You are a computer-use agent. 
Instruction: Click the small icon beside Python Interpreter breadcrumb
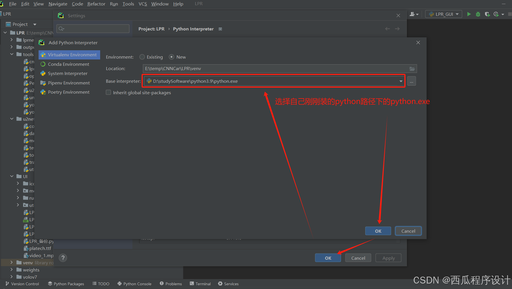[x=220, y=29]
